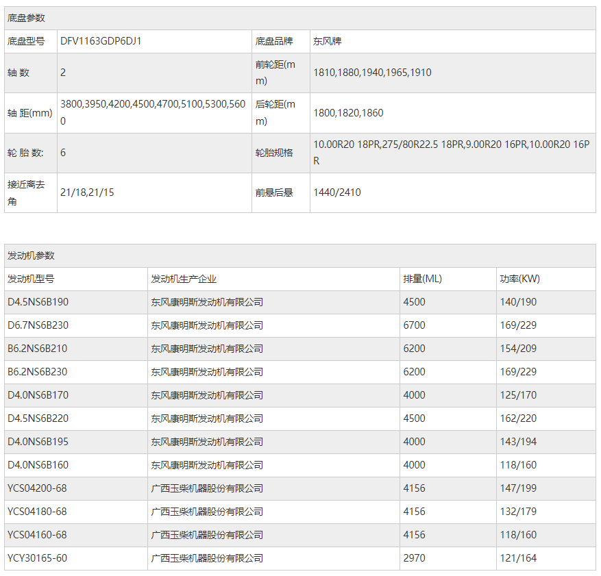This screenshot has width=601, height=576.
Task: Select engine model D6.7NS6B230
Action: point(38,325)
